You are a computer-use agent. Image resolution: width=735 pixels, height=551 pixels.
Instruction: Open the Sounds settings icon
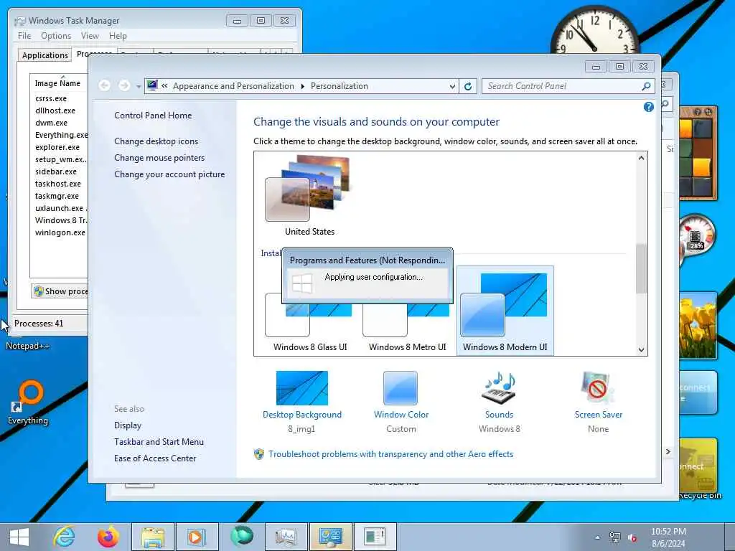tap(500, 388)
